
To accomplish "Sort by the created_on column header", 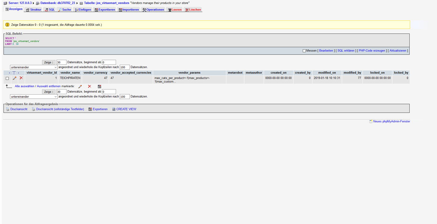I will coord(279,73).
